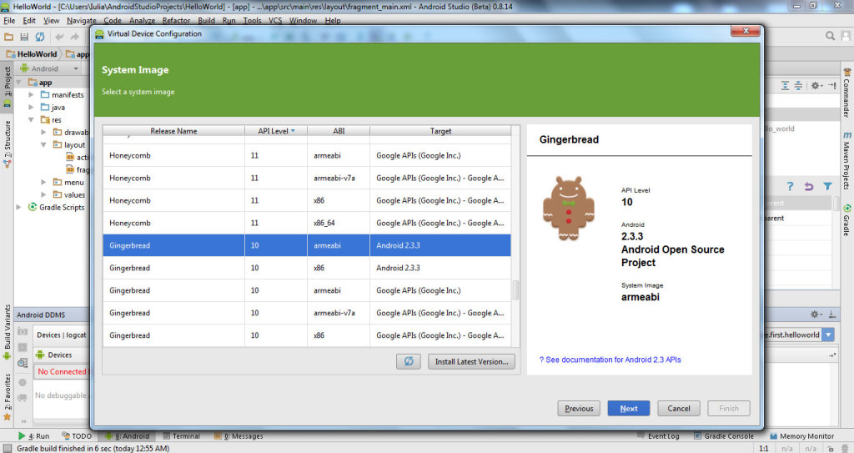The image size is (854, 453).
Task: Expand the drawable folder node
Action: coord(43,133)
